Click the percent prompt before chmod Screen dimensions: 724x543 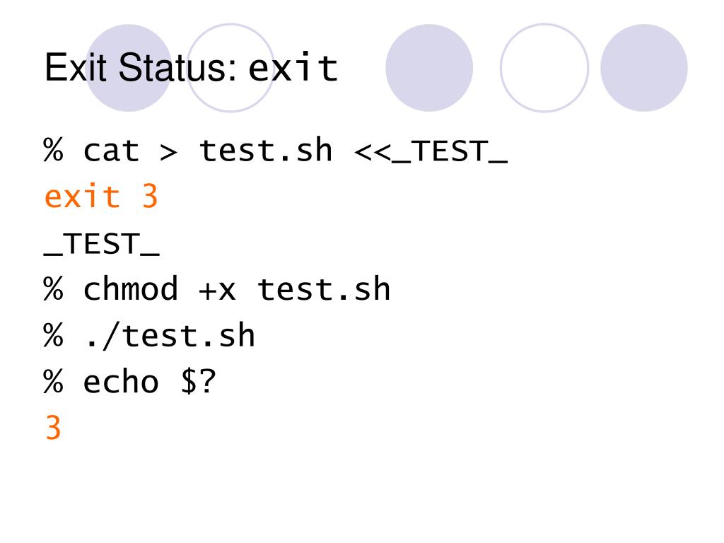(x=53, y=288)
